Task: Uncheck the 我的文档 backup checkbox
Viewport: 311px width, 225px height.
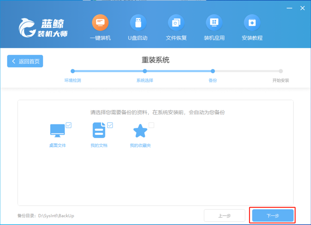Action: pyautogui.click(x=110, y=125)
